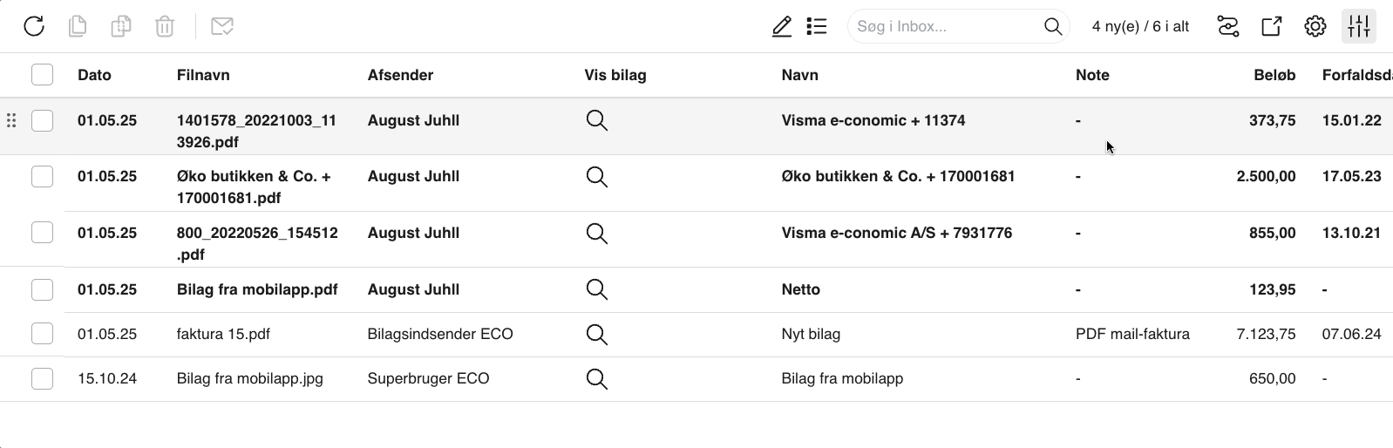Select the Bilag fra mobilapp.jpg checkbox
Screen dimensions: 1393x448
(42, 378)
